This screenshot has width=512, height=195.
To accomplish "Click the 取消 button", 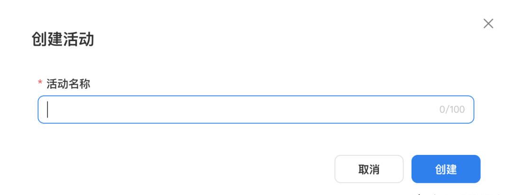I will click(369, 169).
